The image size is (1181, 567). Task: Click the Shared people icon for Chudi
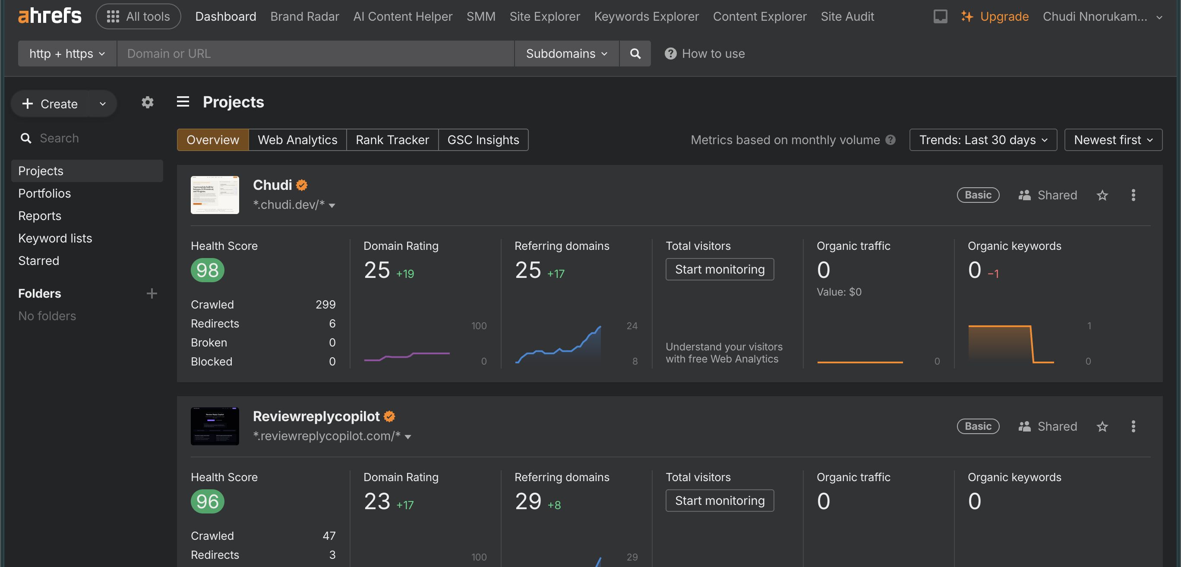coord(1024,195)
